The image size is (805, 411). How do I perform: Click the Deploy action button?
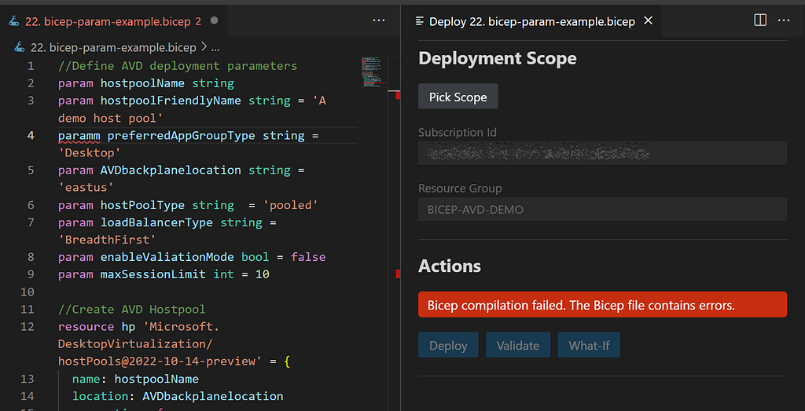tap(448, 345)
